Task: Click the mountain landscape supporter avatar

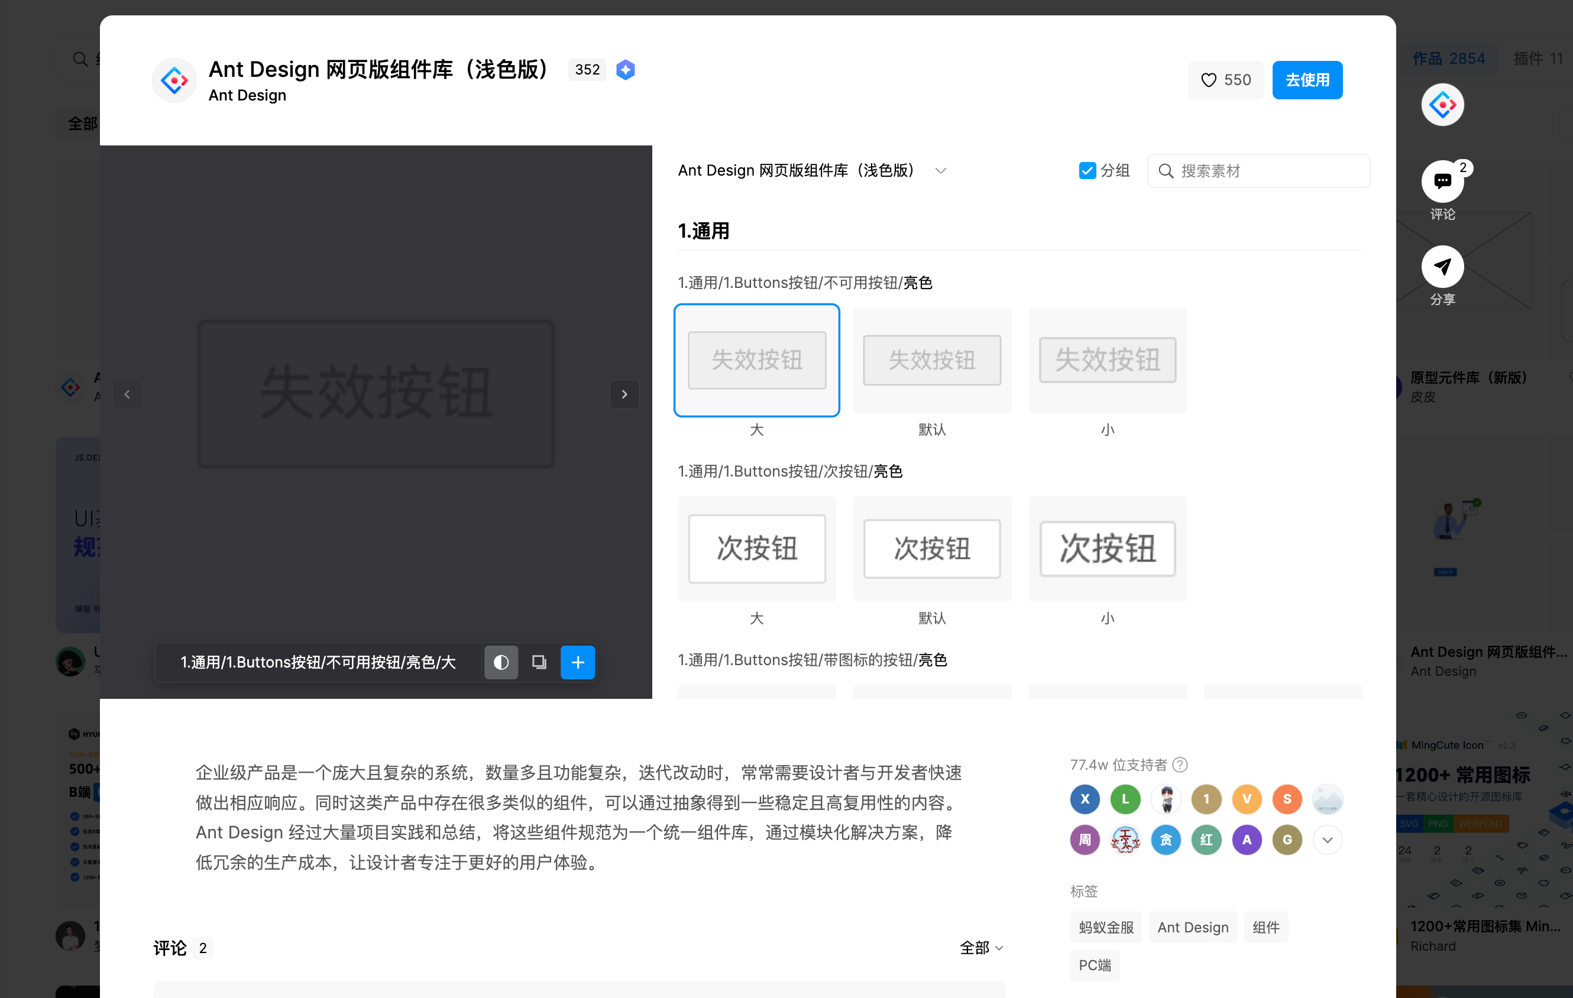Action: [x=1328, y=799]
